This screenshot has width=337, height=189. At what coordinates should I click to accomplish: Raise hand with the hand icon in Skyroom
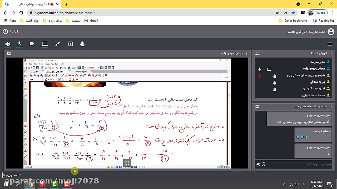click(82, 44)
